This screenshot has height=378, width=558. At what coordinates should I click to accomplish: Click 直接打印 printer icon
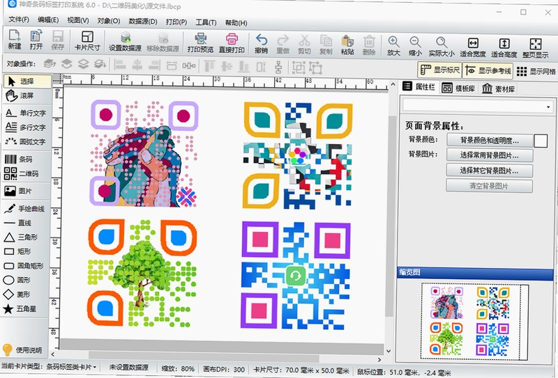(x=232, y=42)
